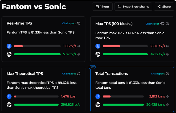Click the help icon in Max TPS card

pyautogui.click(x=167, y=24)
